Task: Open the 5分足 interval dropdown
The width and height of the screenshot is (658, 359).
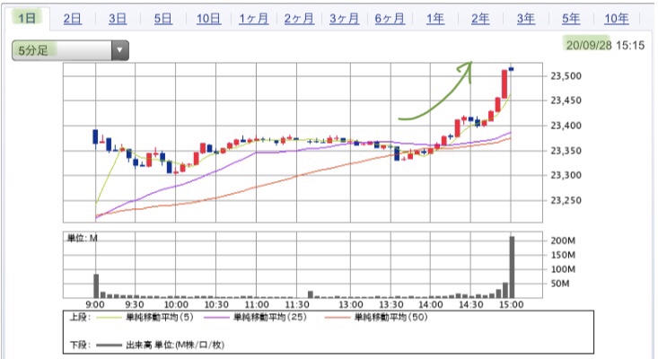Action: coord(70,50)
